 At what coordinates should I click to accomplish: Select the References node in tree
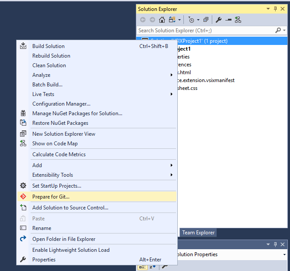click(184, 65)
